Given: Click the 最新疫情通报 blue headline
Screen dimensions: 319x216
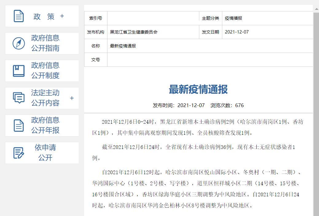Looking at the screenshot, I should click(198, 90).
